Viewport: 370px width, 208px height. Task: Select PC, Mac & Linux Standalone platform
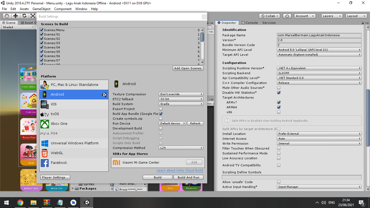click(74, 85)
